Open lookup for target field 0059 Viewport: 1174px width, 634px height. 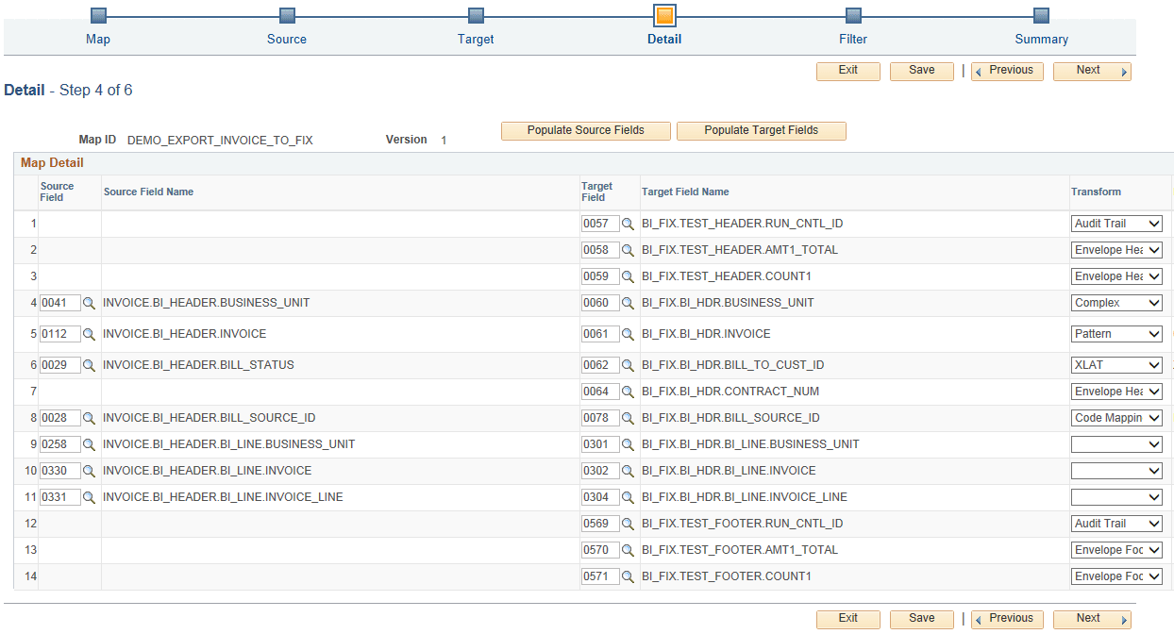point(628,277)
